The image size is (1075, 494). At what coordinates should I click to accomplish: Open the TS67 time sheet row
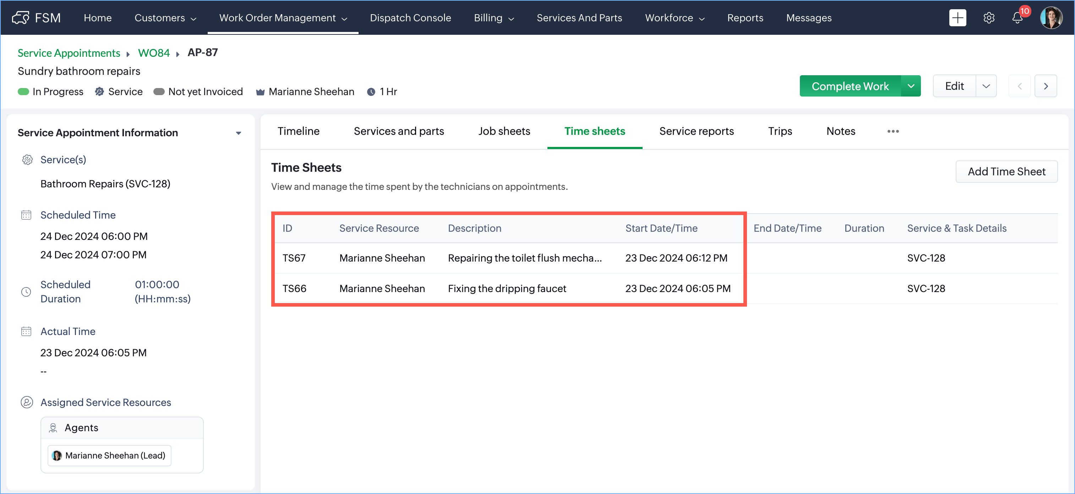pos(294,258)
